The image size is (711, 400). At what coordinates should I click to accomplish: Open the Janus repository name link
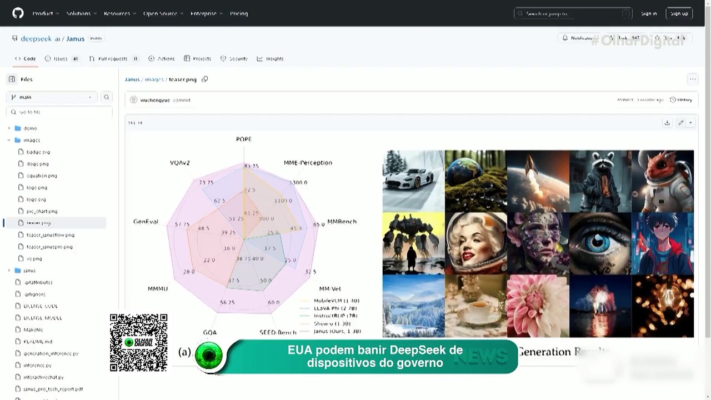coord(76,39)
